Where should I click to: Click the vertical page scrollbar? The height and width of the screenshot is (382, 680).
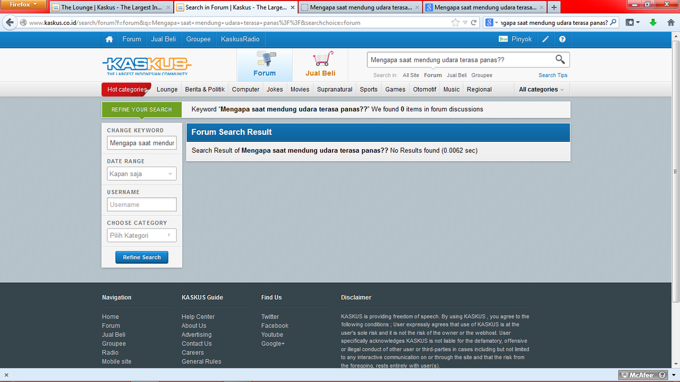pyautogui.click(x=676, y=171)
